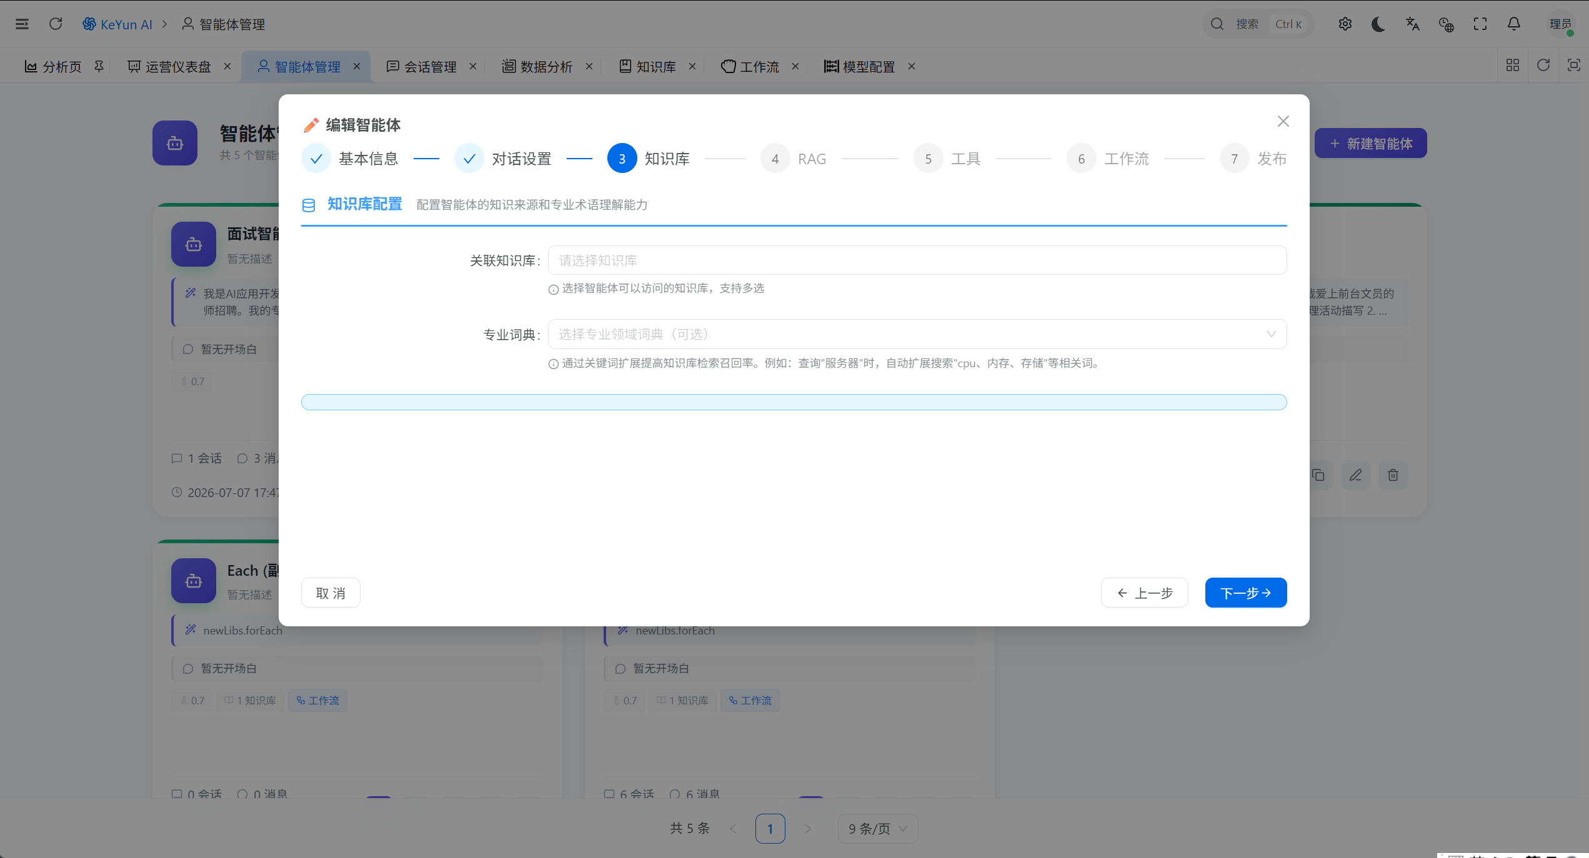This screenshot has height=858, width=1589.
Task: Click the language translation icon
Action: [1413, 24]
